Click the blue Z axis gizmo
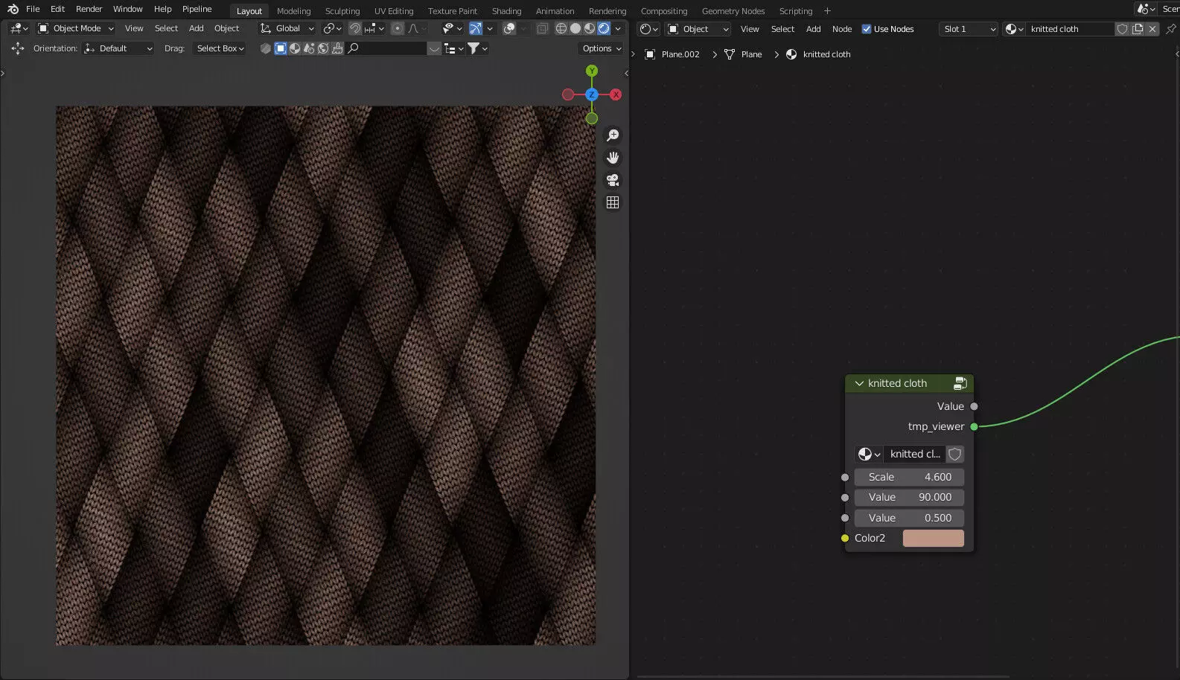 pyautogui.click(x=592, y=94)
